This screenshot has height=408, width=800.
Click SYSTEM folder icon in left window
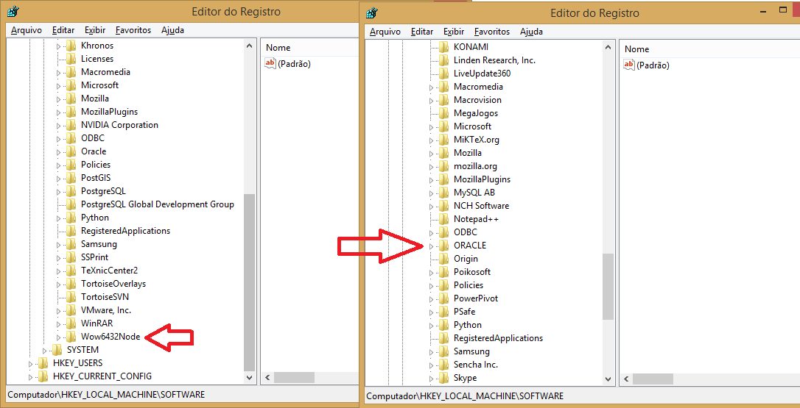[x=57, y=351]
